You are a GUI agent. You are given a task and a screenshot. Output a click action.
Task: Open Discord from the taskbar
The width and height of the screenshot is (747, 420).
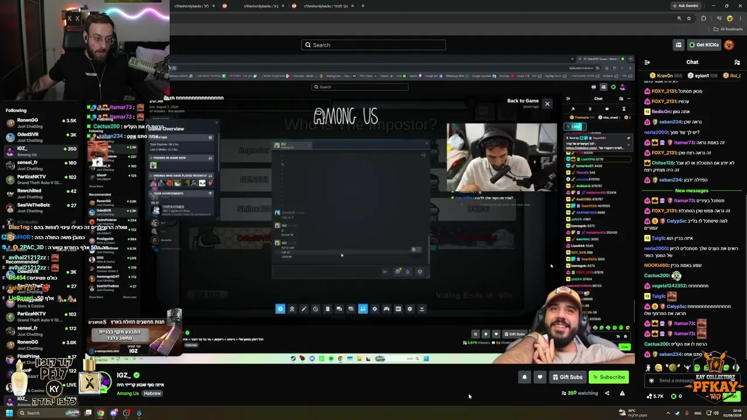pos(113,413)
